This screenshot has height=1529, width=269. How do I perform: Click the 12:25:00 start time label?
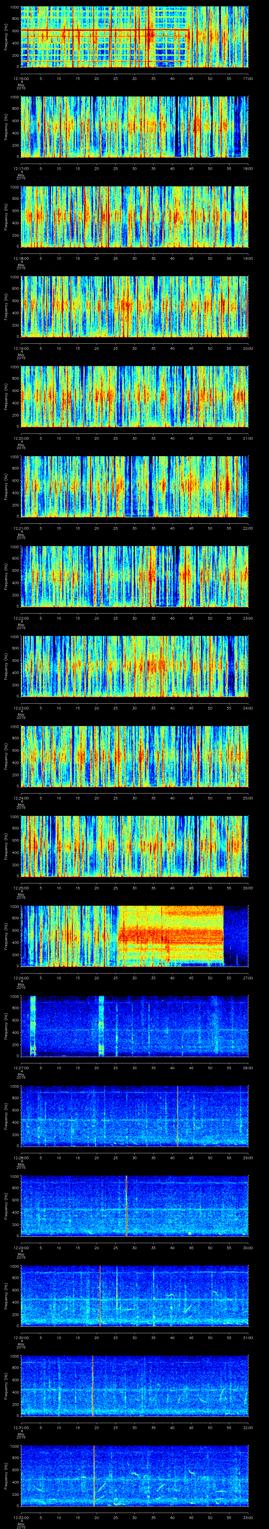21,888
